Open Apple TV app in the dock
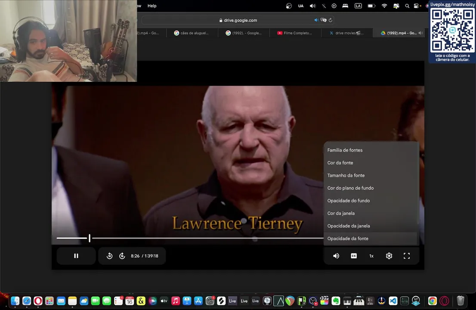 coord(164,301)
